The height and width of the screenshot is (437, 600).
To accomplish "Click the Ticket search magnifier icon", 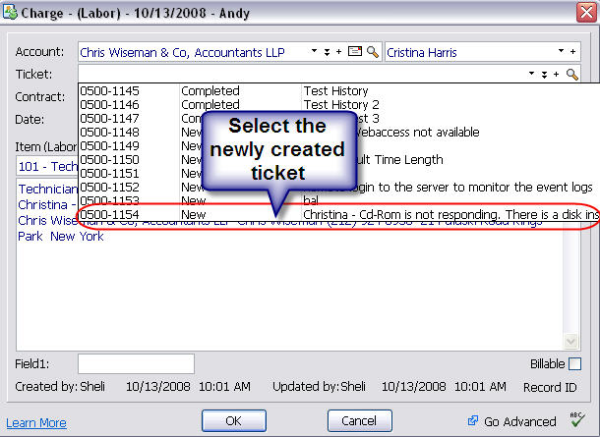I will click(572, 75).
